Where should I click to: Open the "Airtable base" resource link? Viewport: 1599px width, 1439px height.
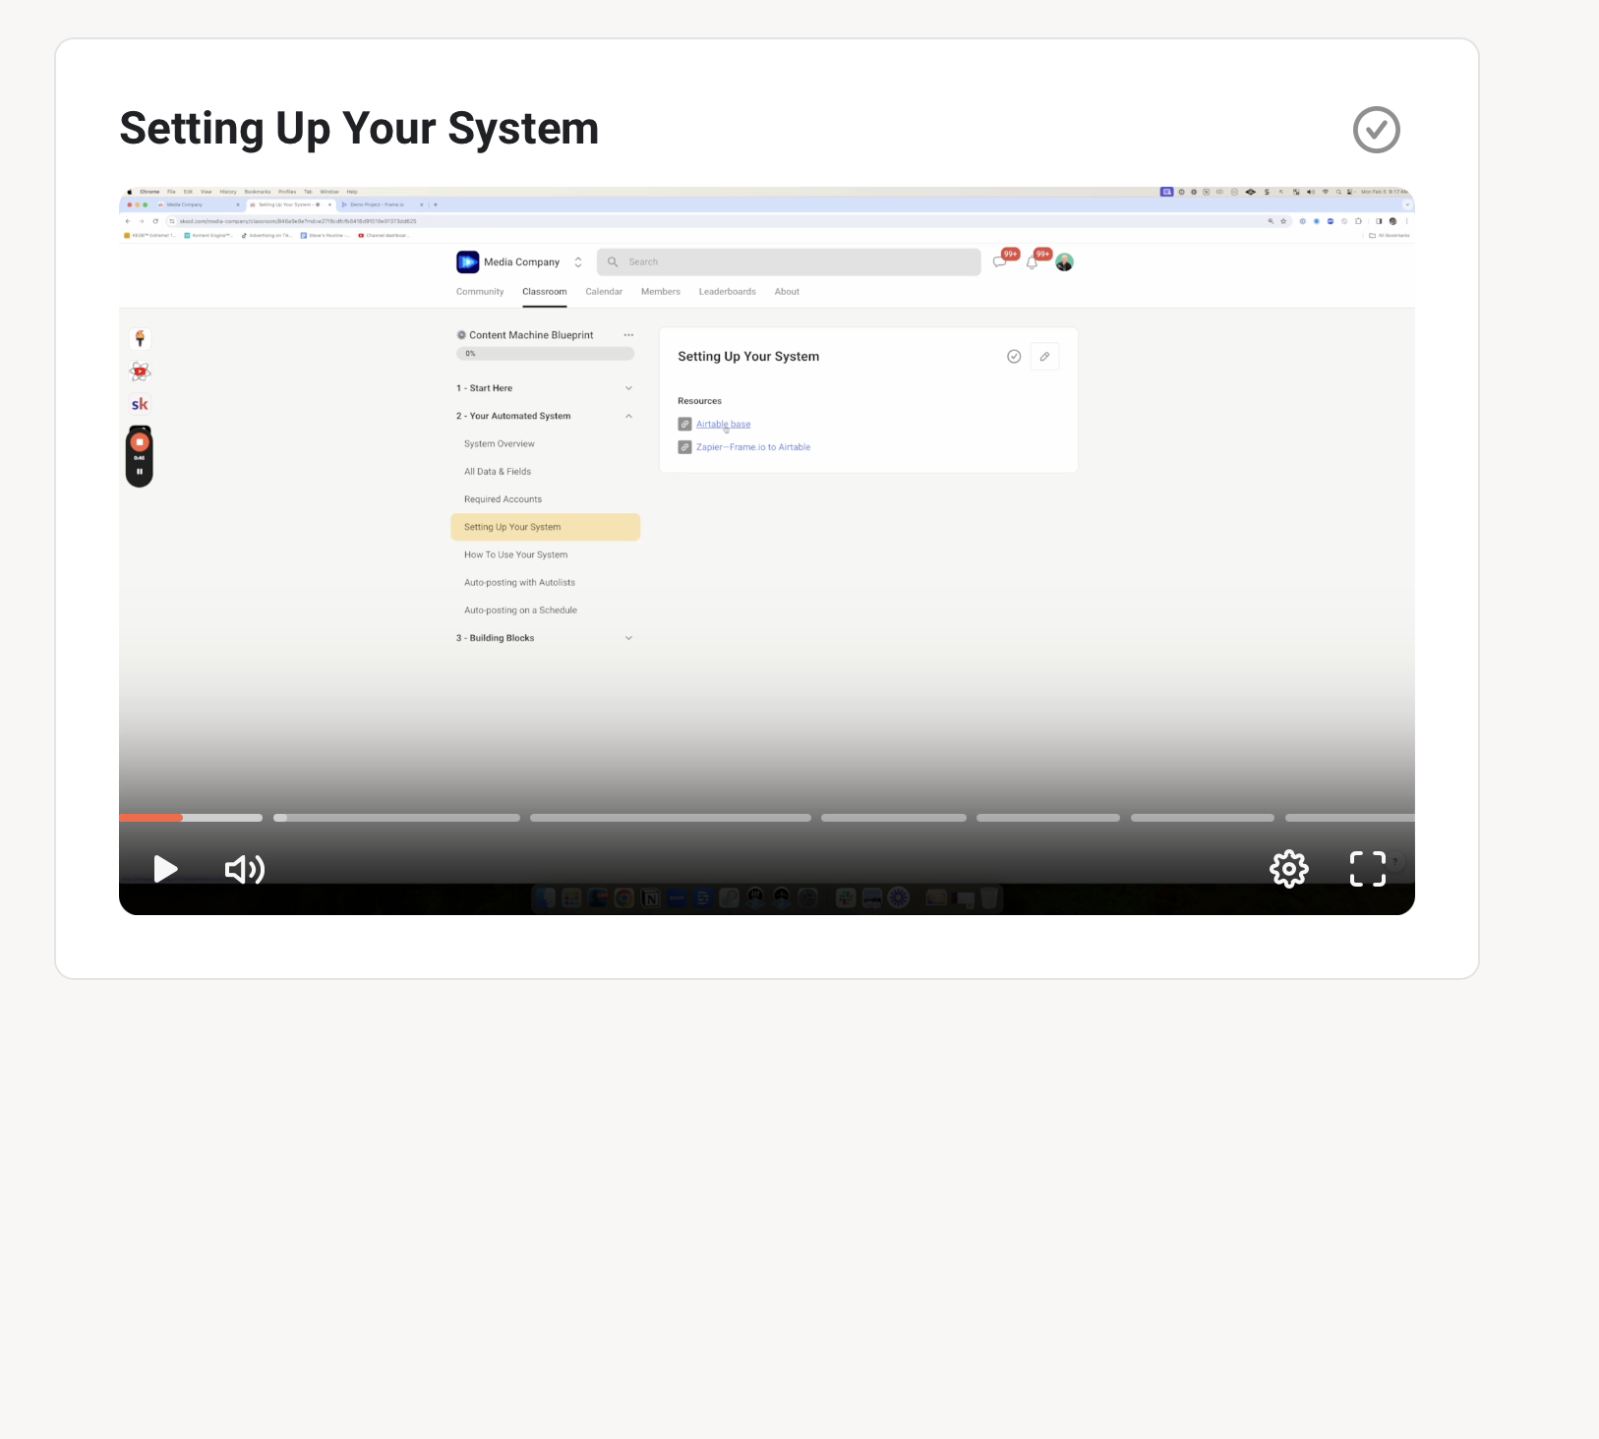[723, 424]
